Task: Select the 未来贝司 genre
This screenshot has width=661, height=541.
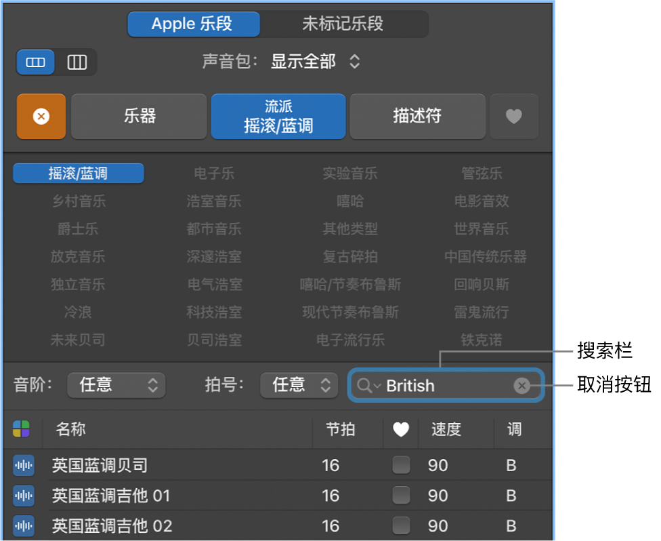Action: coord(79,340)
